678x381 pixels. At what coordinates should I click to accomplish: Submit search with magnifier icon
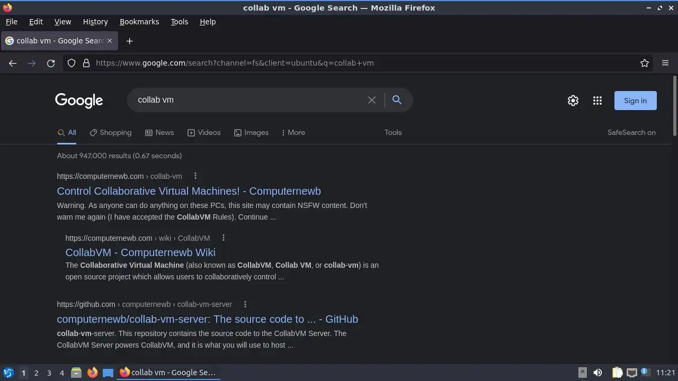tap(397, 100)
